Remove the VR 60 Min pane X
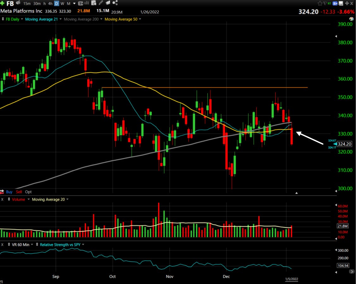This screenshot has width=356, height=284. tap(2, 245)
